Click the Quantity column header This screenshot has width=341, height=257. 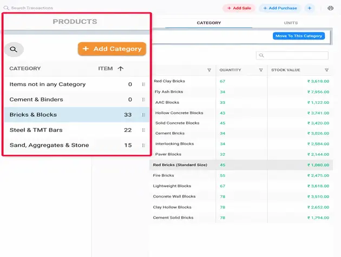[230, 70]
